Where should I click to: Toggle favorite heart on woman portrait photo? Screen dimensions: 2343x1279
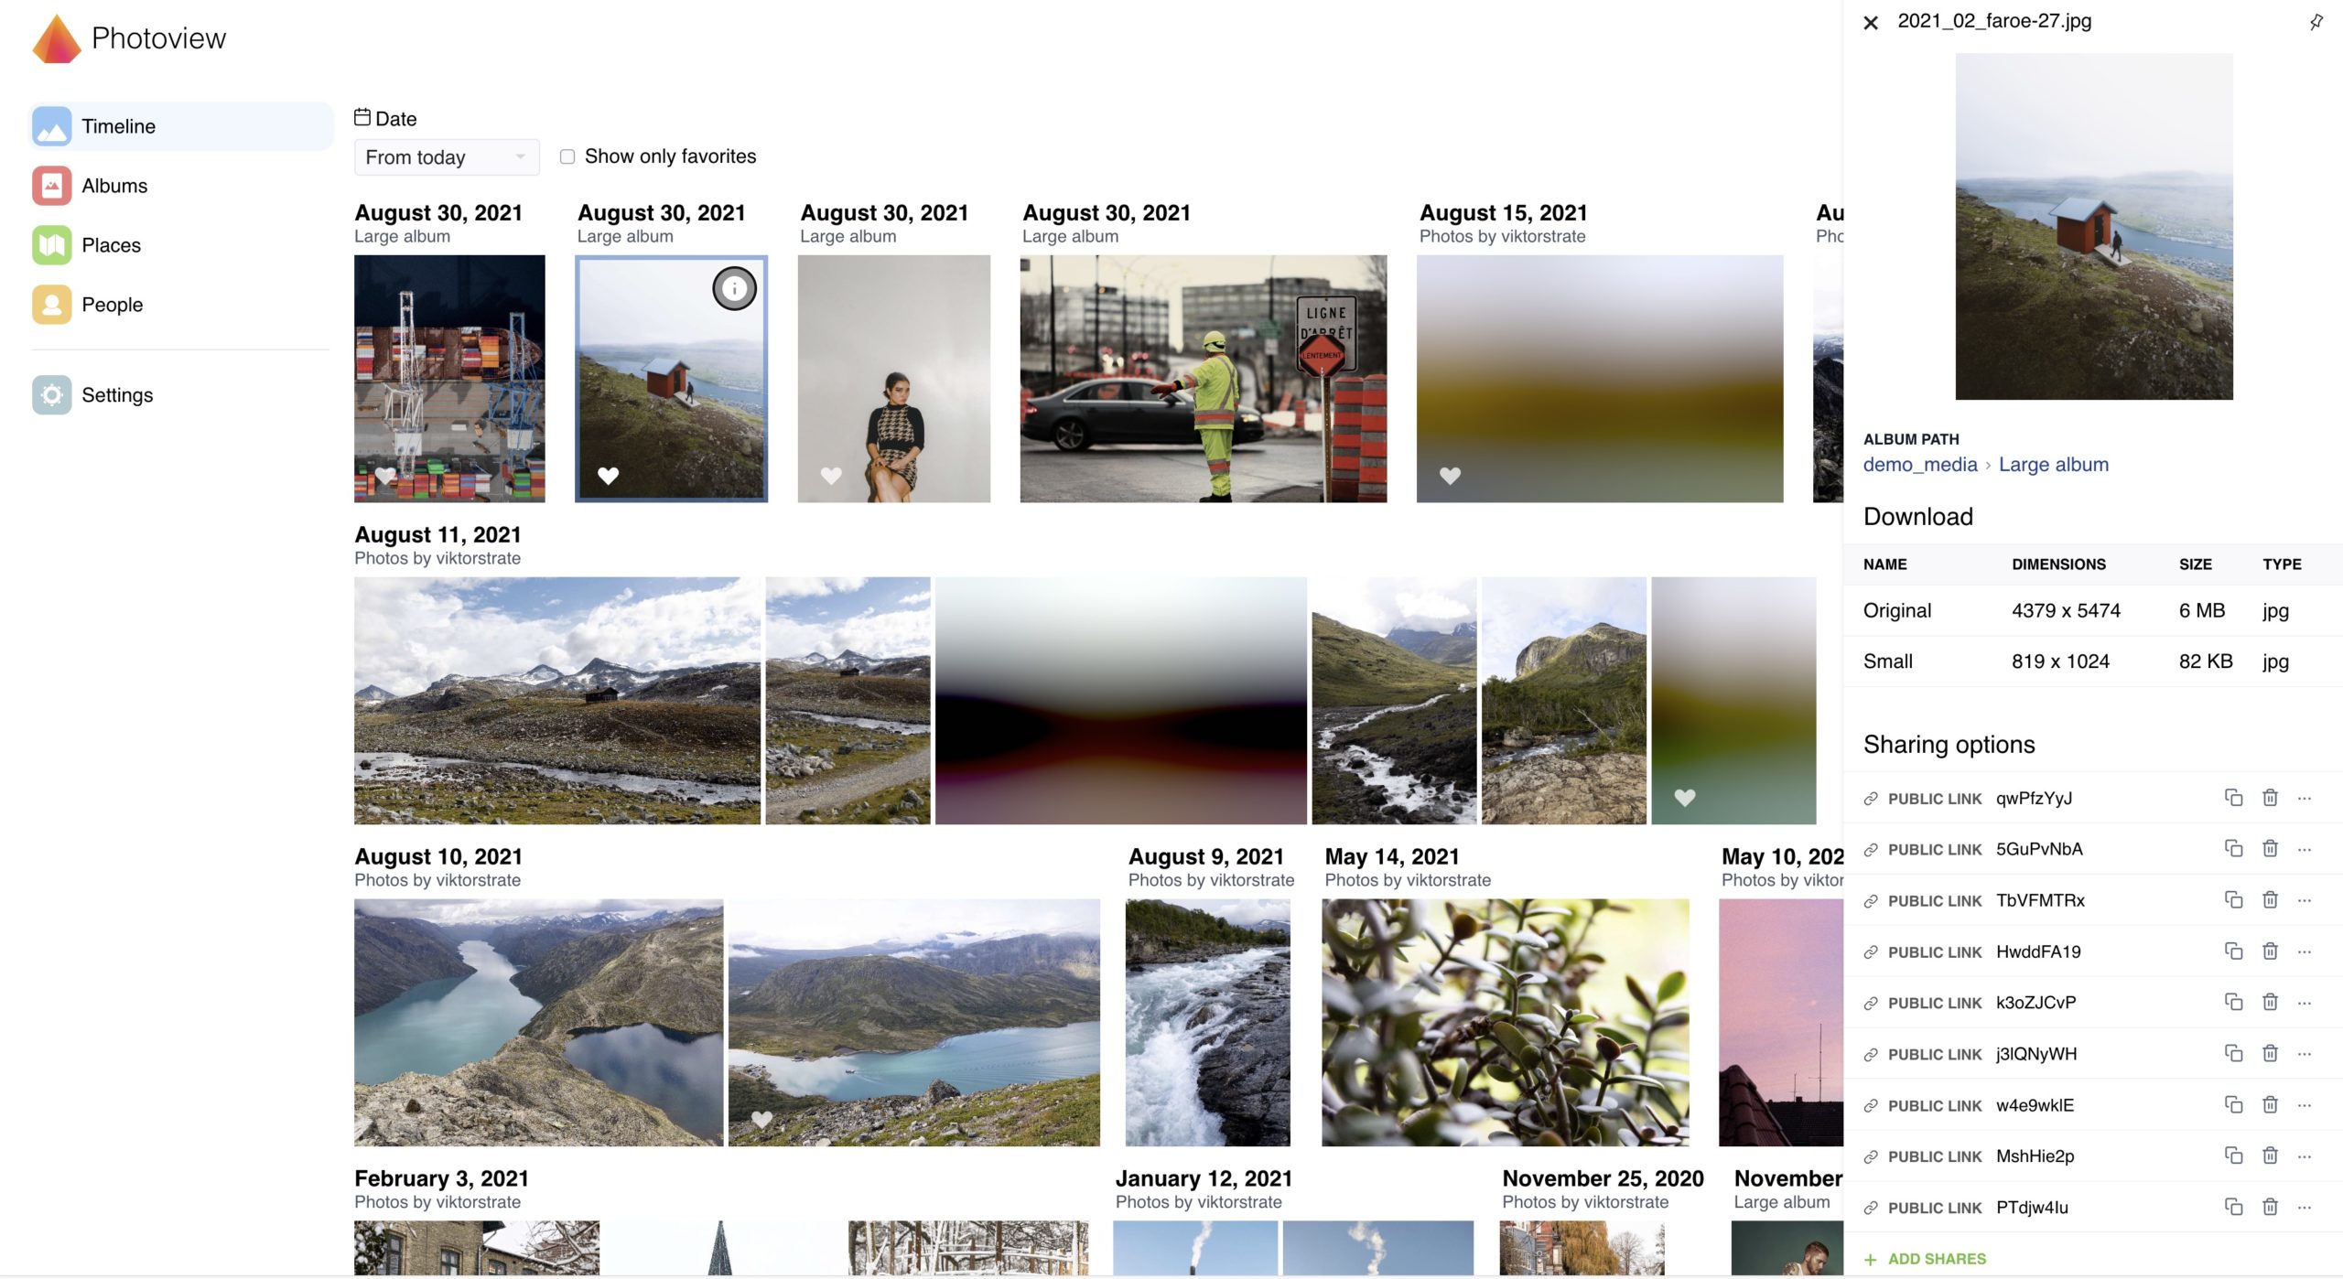[831, 476]
